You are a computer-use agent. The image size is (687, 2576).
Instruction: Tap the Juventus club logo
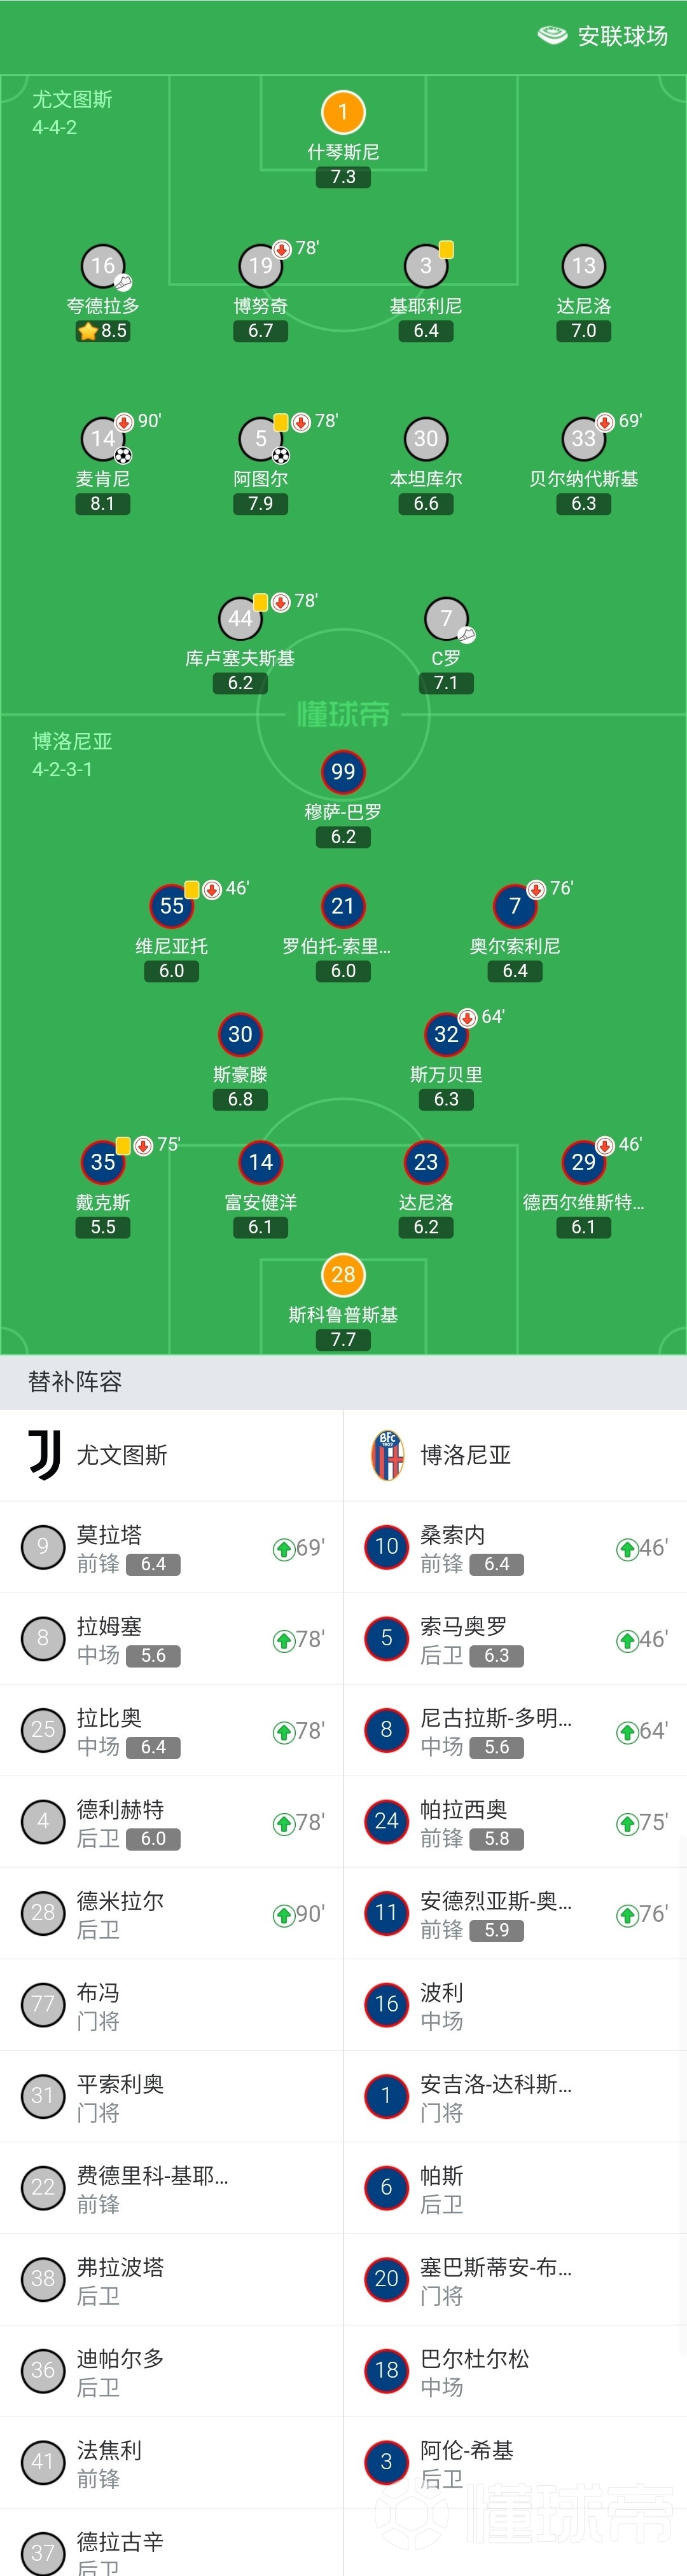tap(44, 1455)
